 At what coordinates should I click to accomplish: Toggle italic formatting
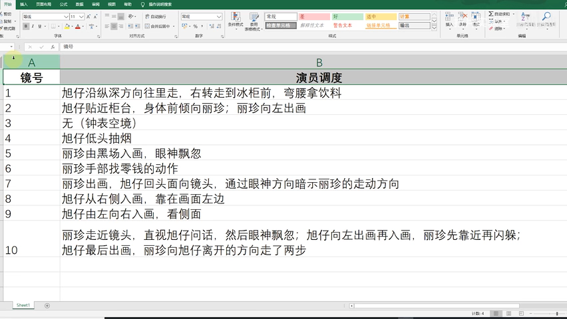click(x=33, y=26)
